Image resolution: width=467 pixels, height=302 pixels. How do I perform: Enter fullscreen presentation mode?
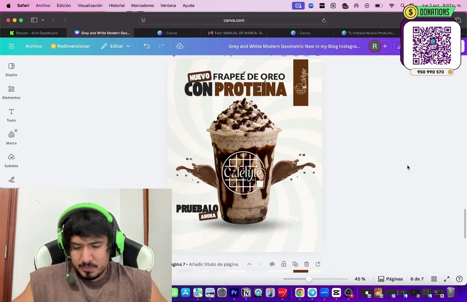point(447,279)
